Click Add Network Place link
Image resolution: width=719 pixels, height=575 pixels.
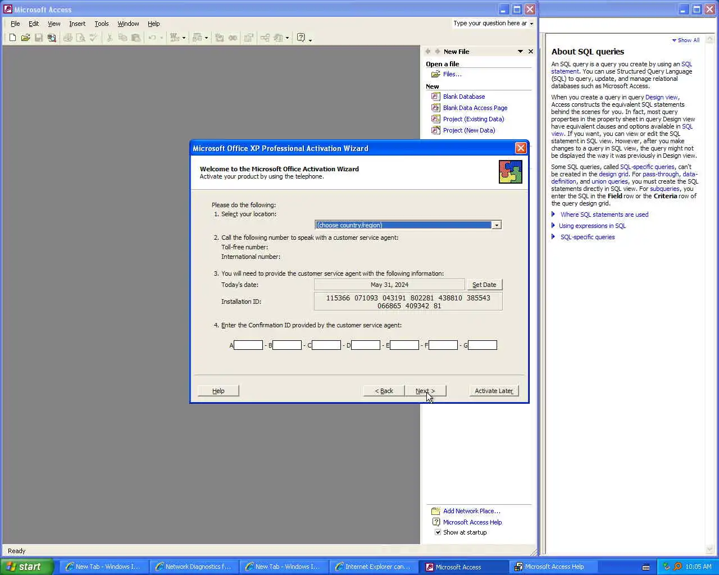point(471,511)
